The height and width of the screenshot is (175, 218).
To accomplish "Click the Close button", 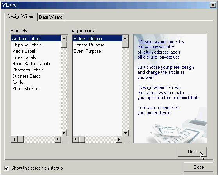I will pos(198,167).
